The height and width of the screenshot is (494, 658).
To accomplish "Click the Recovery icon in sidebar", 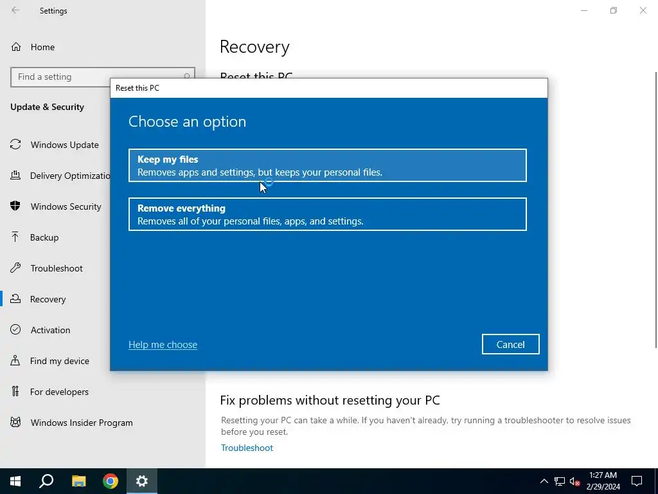I will pyautogui.click(x=15, y=298).
